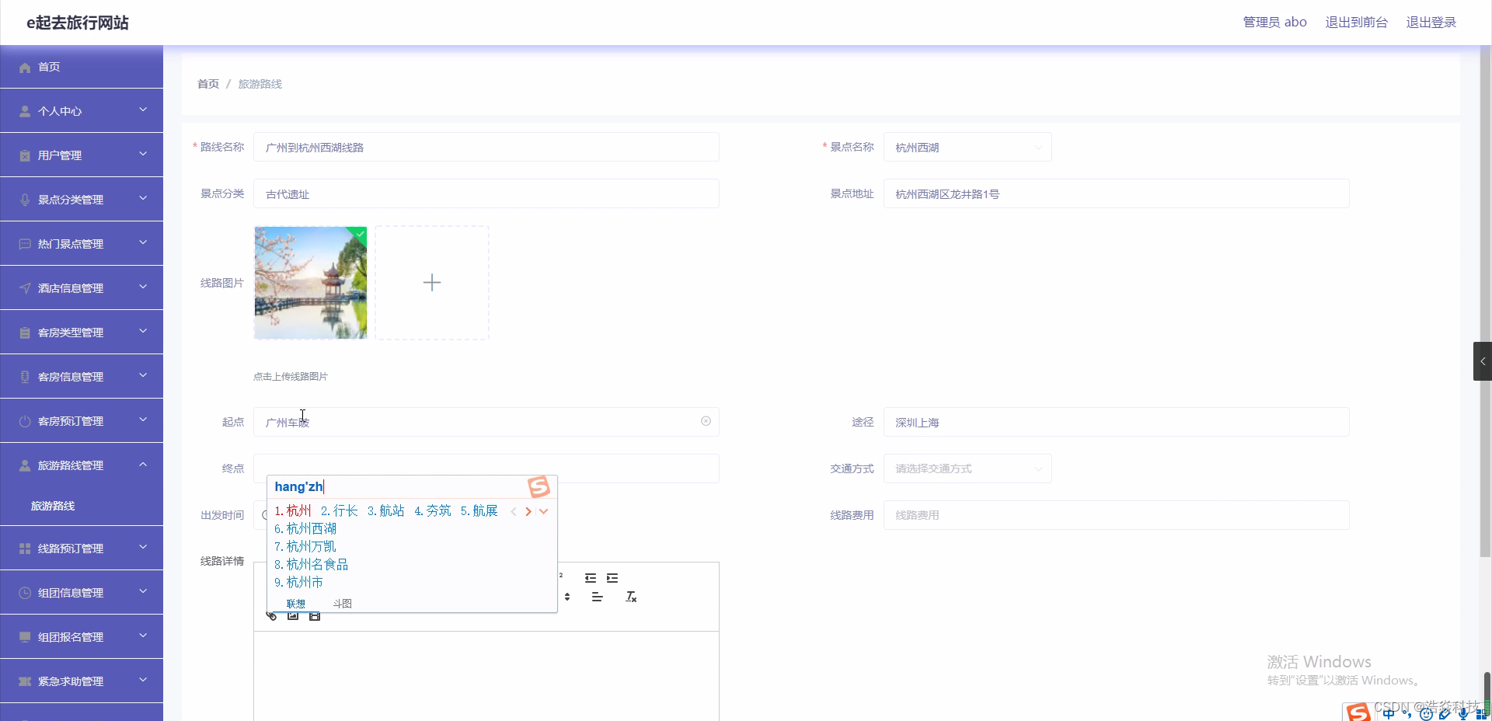Collapse the 旅游路线管理 sidebar section
This screenshot has width=1492, height=721.
pyautogui.click(x=142, y=465)
